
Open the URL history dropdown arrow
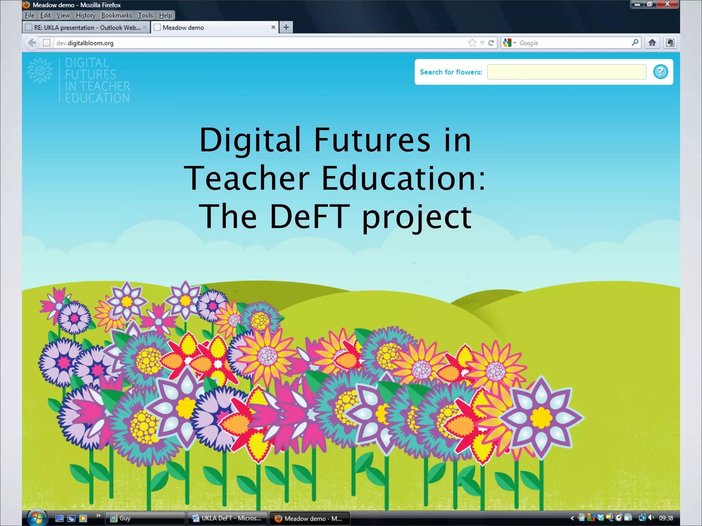click(x=482, y=43)
